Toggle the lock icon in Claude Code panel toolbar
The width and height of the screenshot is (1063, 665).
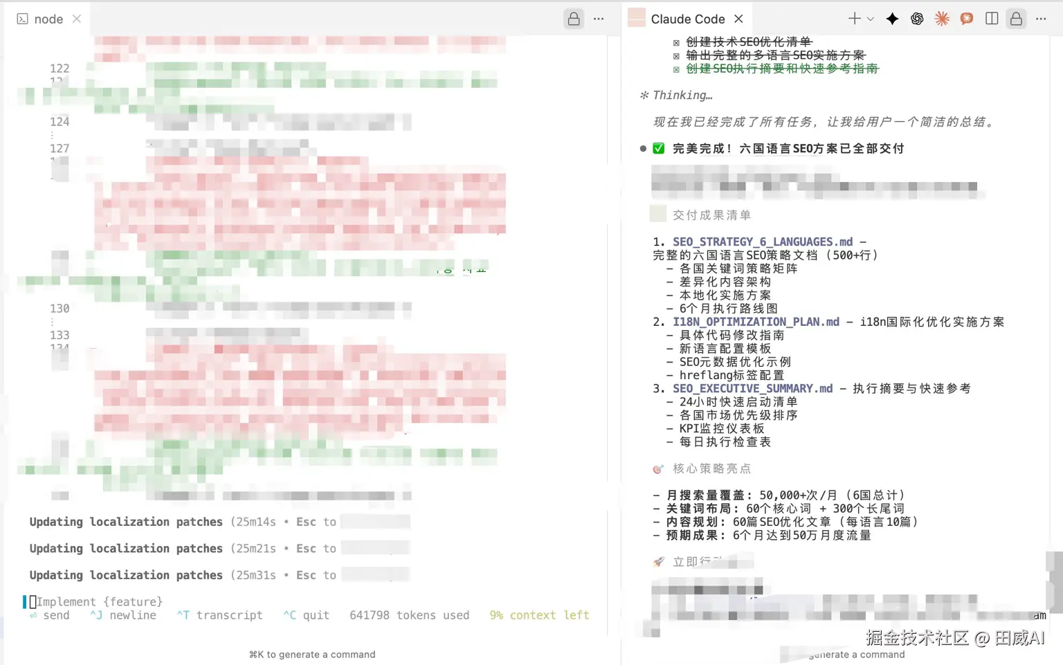tap(1016, 19)
